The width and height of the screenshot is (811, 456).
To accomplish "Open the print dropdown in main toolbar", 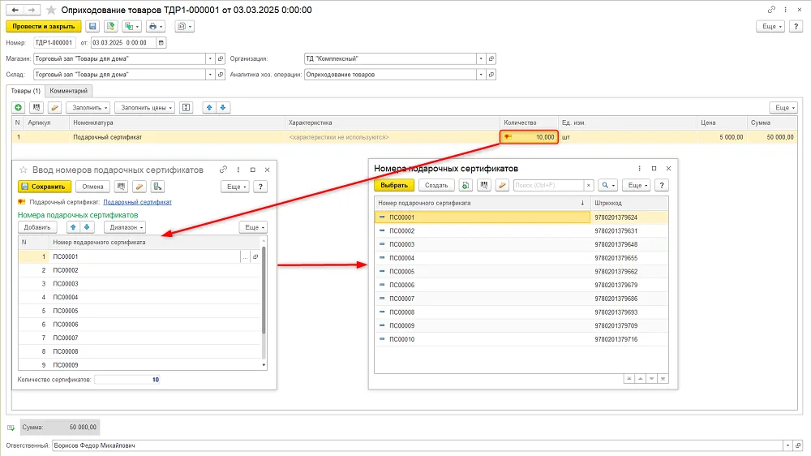I will pyautogui.click(x=156, y=27).
